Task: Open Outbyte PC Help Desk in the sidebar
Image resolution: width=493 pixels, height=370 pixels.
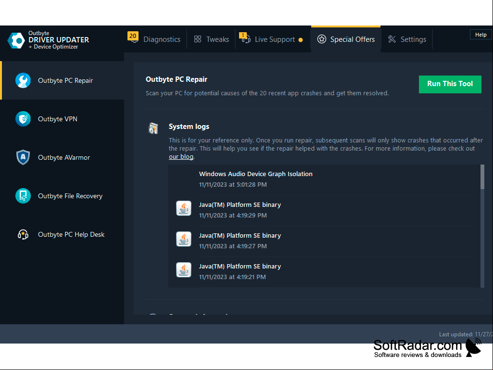Action: pyautogui.click(x=62, y=234)
